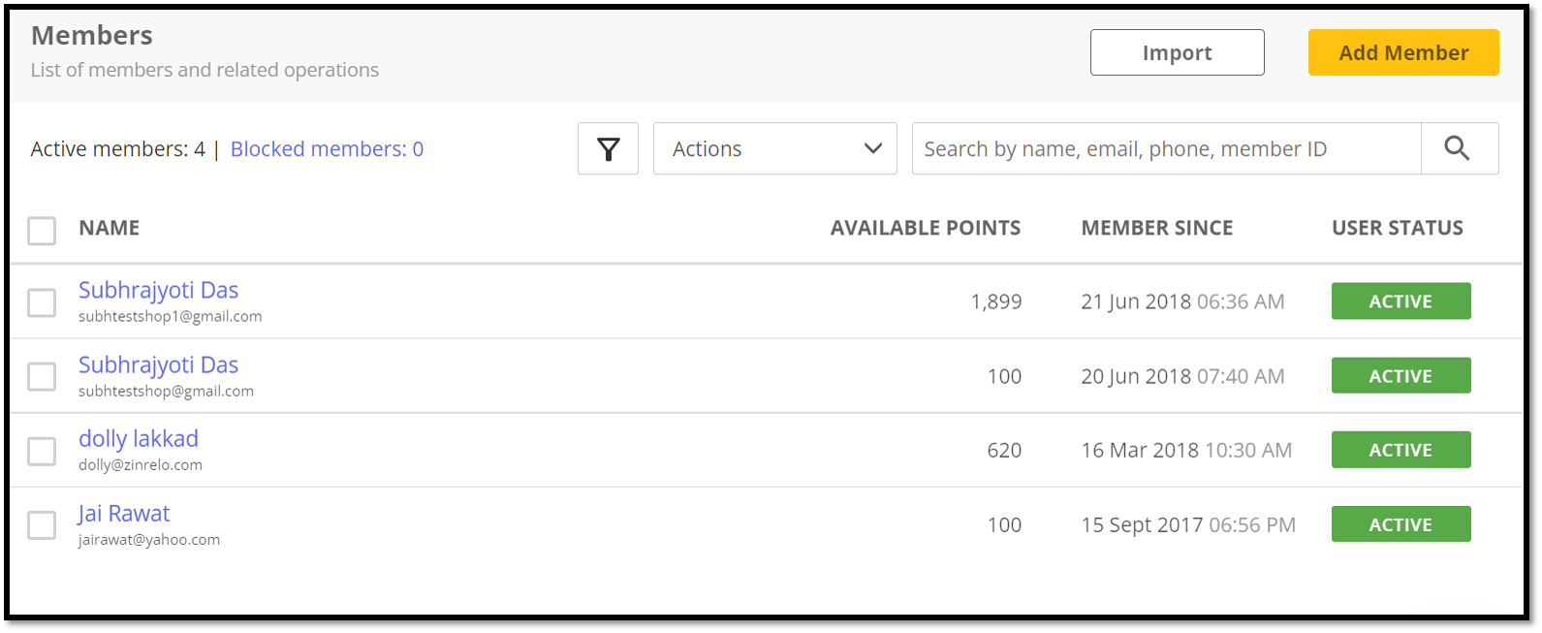
Task: Sort by Available Points column header
Action: click(x=925, y=228)
